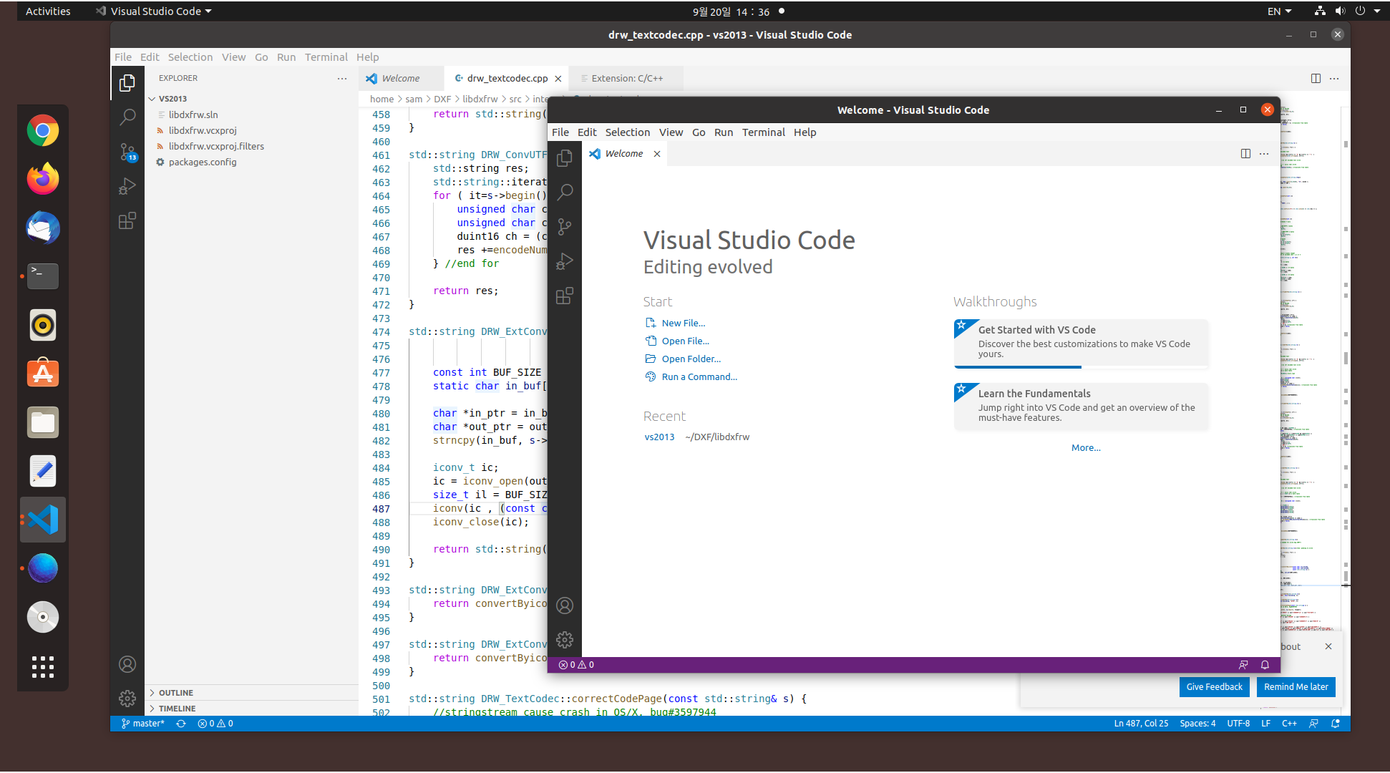The height and width of the screenshot is (773, 1390).
Task: Click Manage gear icon in Welcome window
Action: (x=565, y=639)
